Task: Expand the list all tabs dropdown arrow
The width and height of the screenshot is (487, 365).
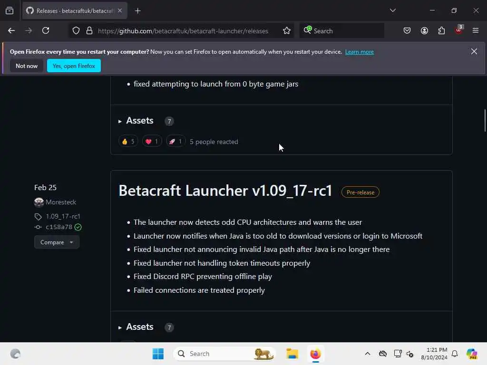Action: tap(393, 10)
